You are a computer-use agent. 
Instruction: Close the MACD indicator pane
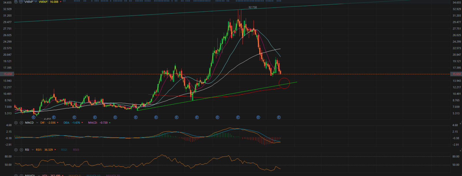click(21, 123)
